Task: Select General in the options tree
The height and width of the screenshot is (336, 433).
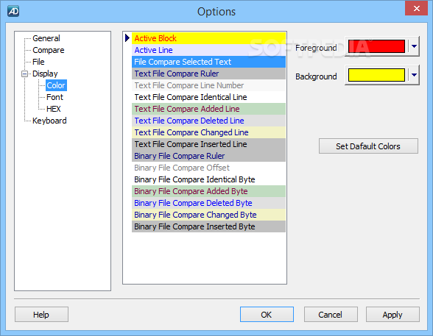Action: click(46, 38)
